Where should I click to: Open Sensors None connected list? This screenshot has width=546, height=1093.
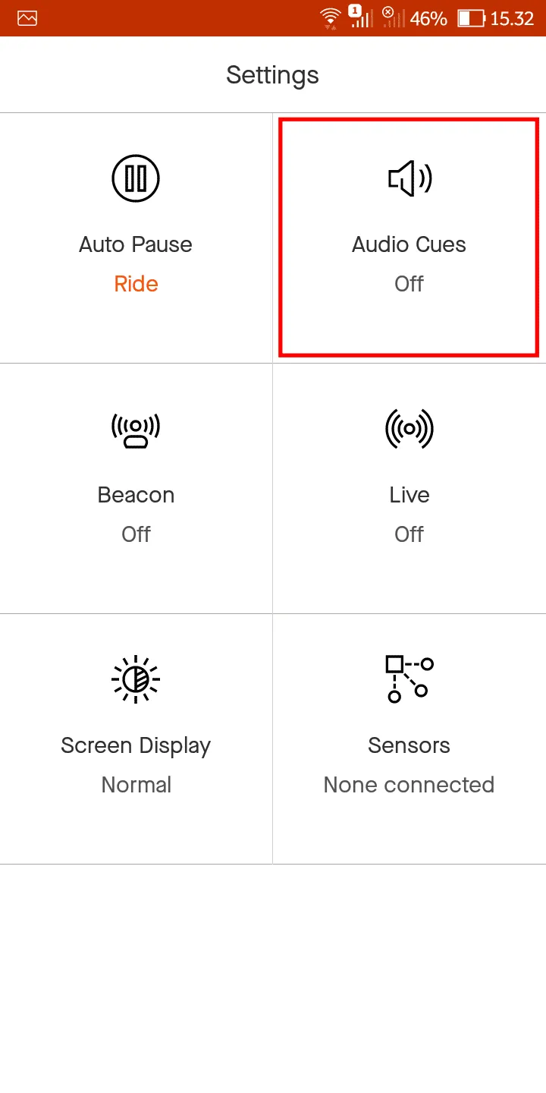(x=409, y=785)
